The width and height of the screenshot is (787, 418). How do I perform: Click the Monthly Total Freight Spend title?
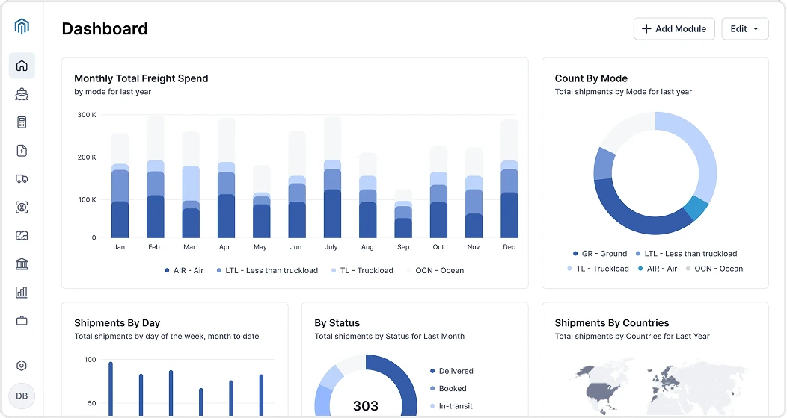(x=141, y=78)
